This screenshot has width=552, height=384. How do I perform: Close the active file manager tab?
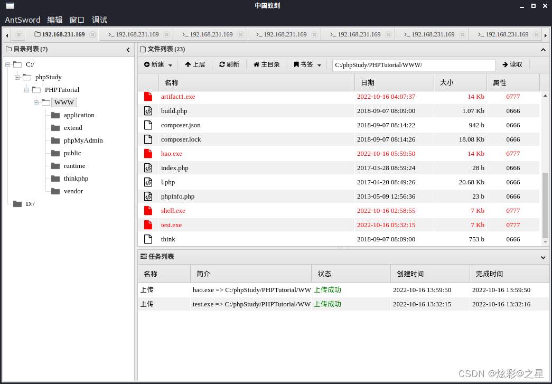pos(92,34)
